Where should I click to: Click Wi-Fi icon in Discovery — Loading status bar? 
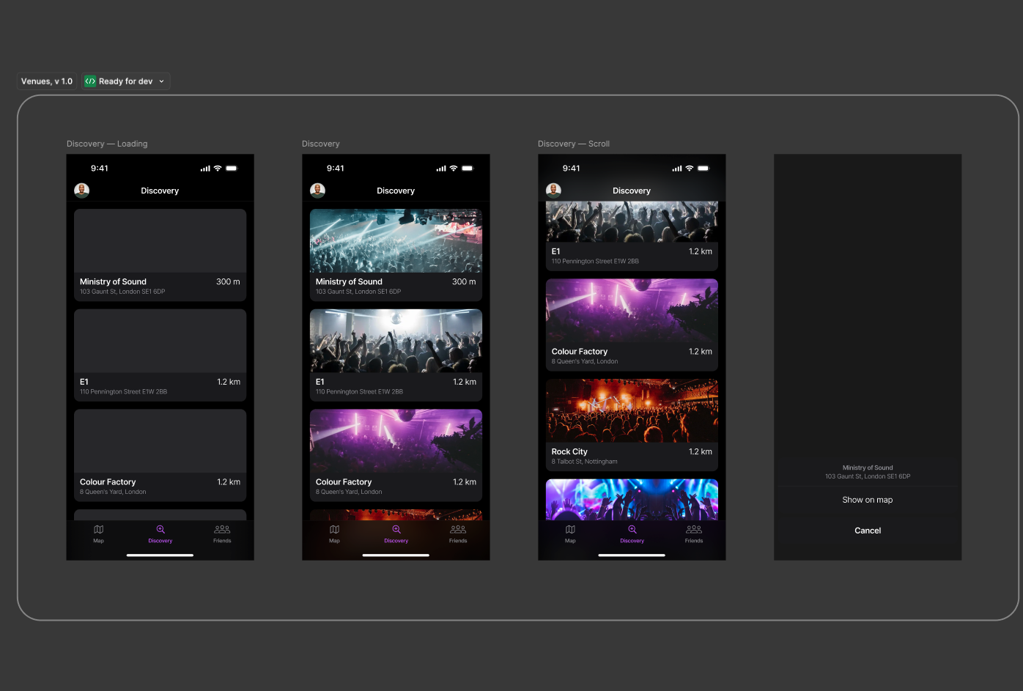(x=218, y=169)
